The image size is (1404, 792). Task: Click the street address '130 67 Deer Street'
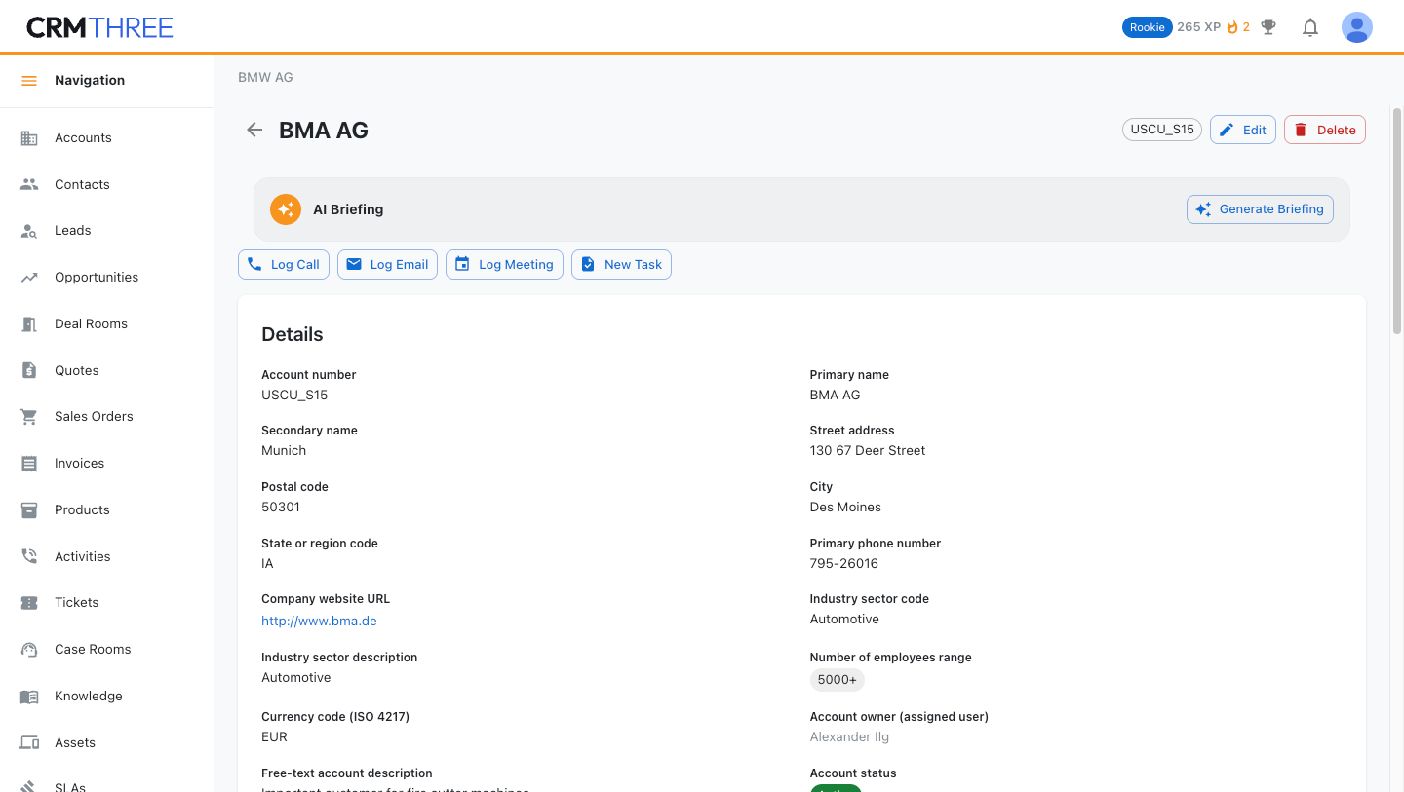pos(868,451)
